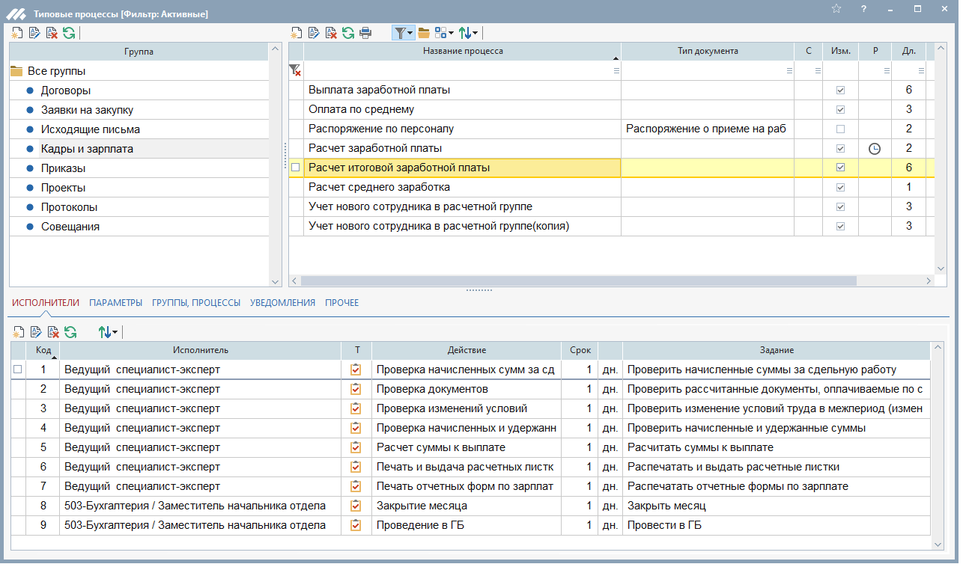Image resolution: width=963 pixels, height=567 pixels.
Task: Click the Действие column header
Action: point(467,350)
